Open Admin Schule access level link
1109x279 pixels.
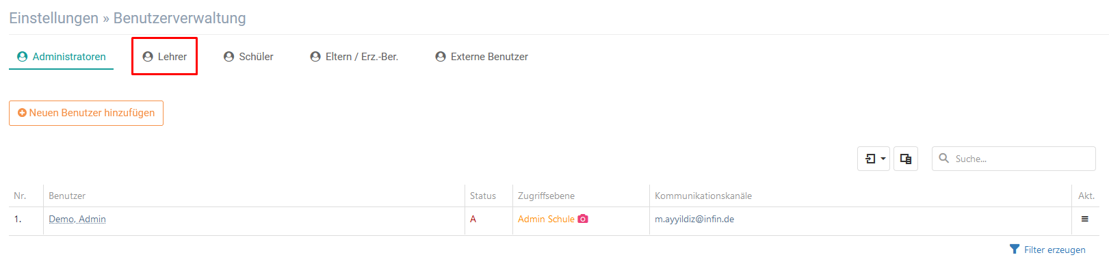click(546, 219)
